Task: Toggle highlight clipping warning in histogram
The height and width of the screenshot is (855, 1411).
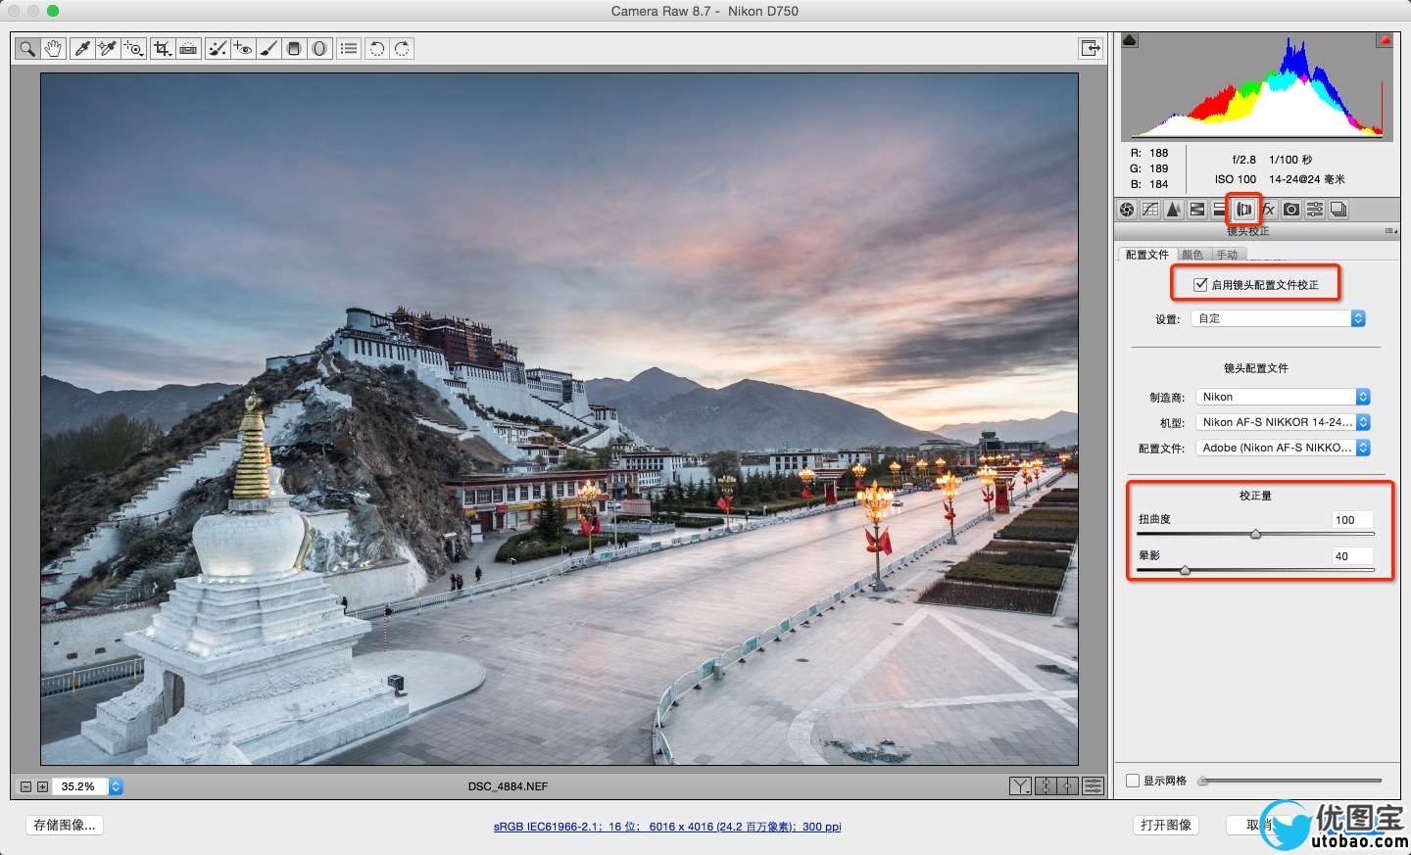Action: tap(1385, 40)
